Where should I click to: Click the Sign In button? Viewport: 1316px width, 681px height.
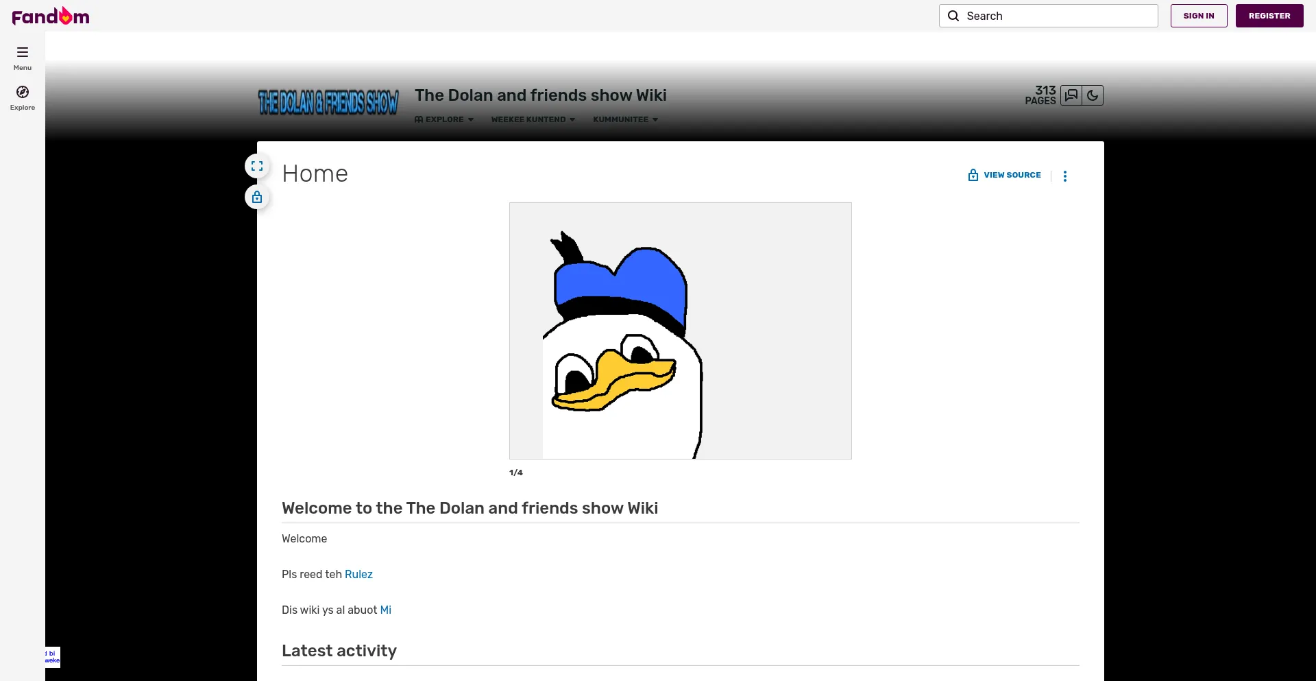tap(1198, 16)
